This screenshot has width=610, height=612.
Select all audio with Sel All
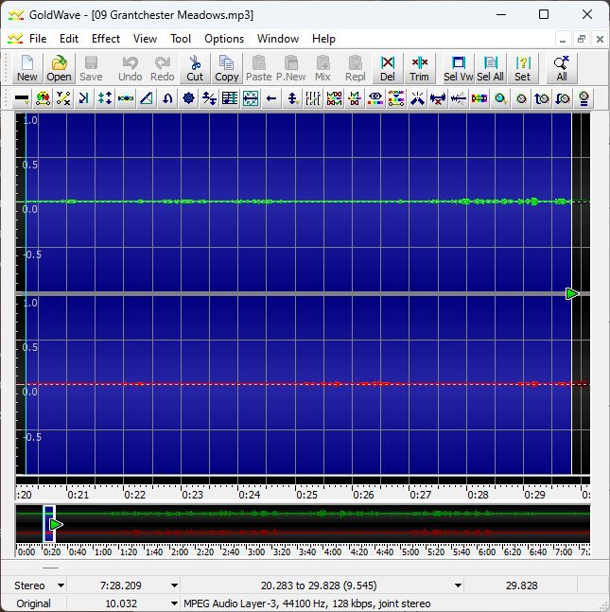tap(490, 69)
